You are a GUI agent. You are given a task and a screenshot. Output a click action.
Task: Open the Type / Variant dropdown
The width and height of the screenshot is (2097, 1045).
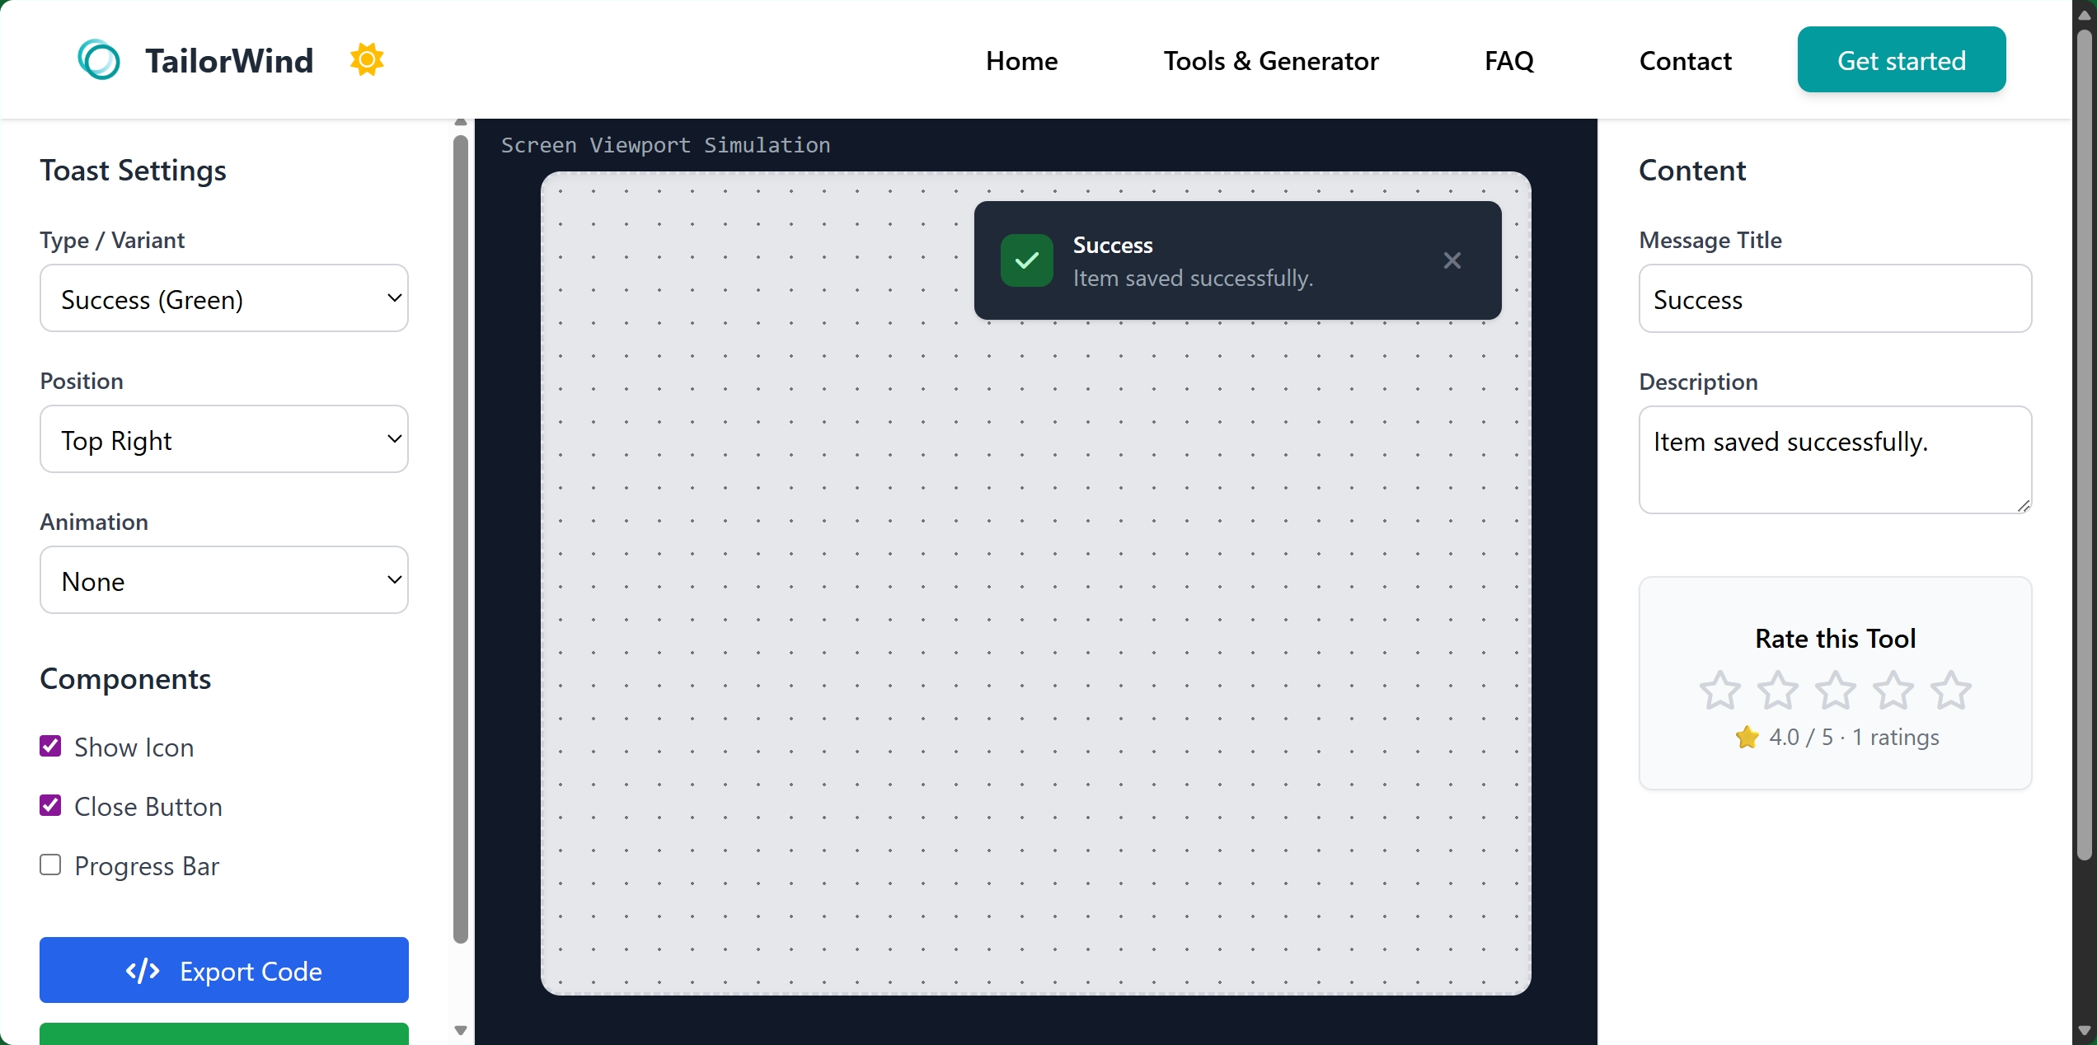[223, 298]
